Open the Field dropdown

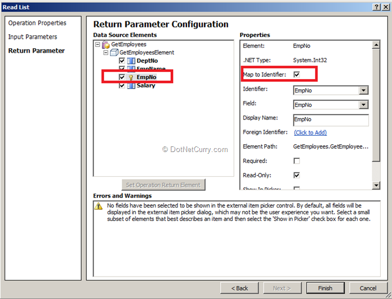(363, 105)
